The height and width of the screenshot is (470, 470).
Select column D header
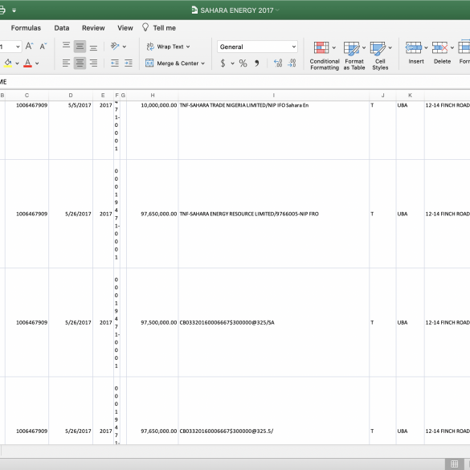point(71,96)
